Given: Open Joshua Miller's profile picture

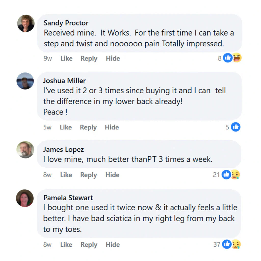Looking at the screenshot, I should pos(25,81).
